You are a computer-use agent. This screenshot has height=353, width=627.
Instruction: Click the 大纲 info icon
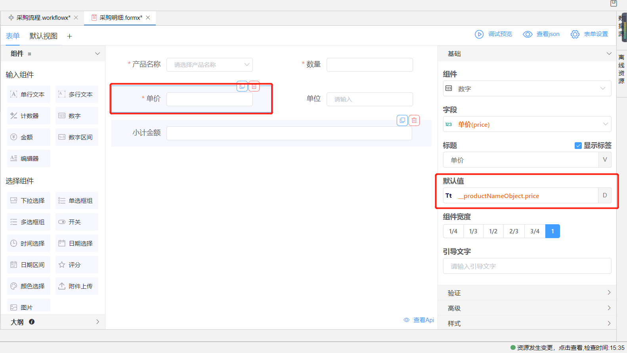click(x=32, y=322)
